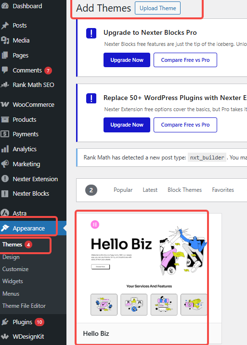Viewport: 247px width, 345px height.
Task: Click the Elementor badge on Hello Biz
Action: pyautogui.click(x=95, y=224)
